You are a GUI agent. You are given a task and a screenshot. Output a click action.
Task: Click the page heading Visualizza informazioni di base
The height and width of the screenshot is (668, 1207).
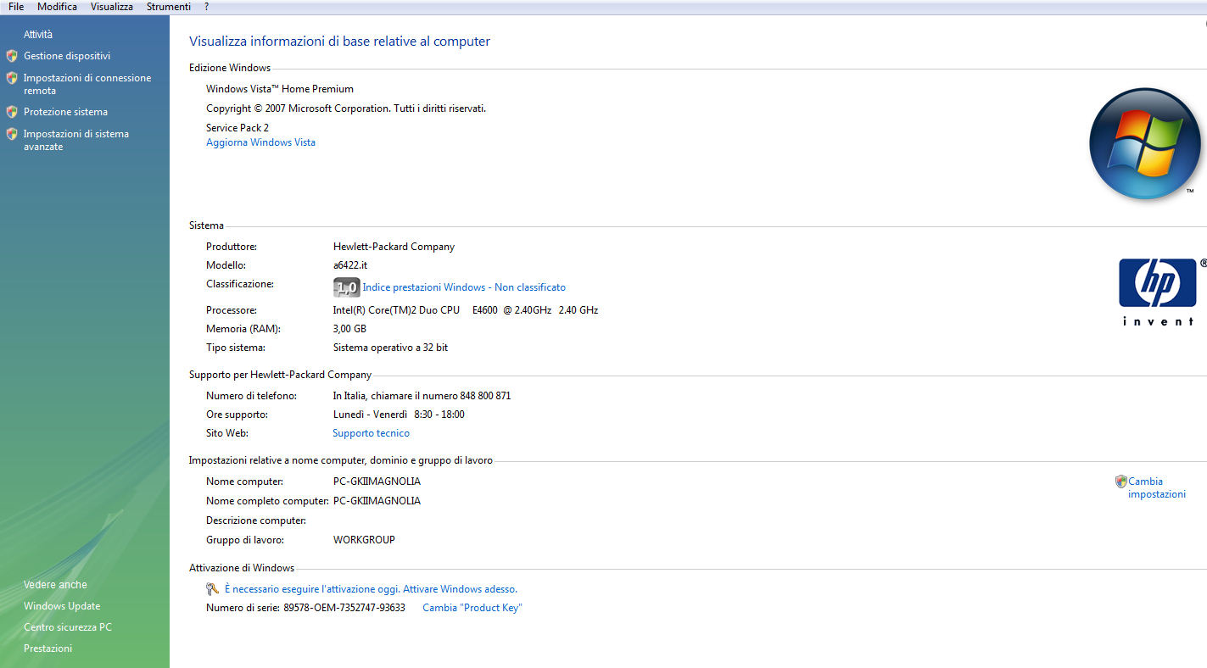339,42
